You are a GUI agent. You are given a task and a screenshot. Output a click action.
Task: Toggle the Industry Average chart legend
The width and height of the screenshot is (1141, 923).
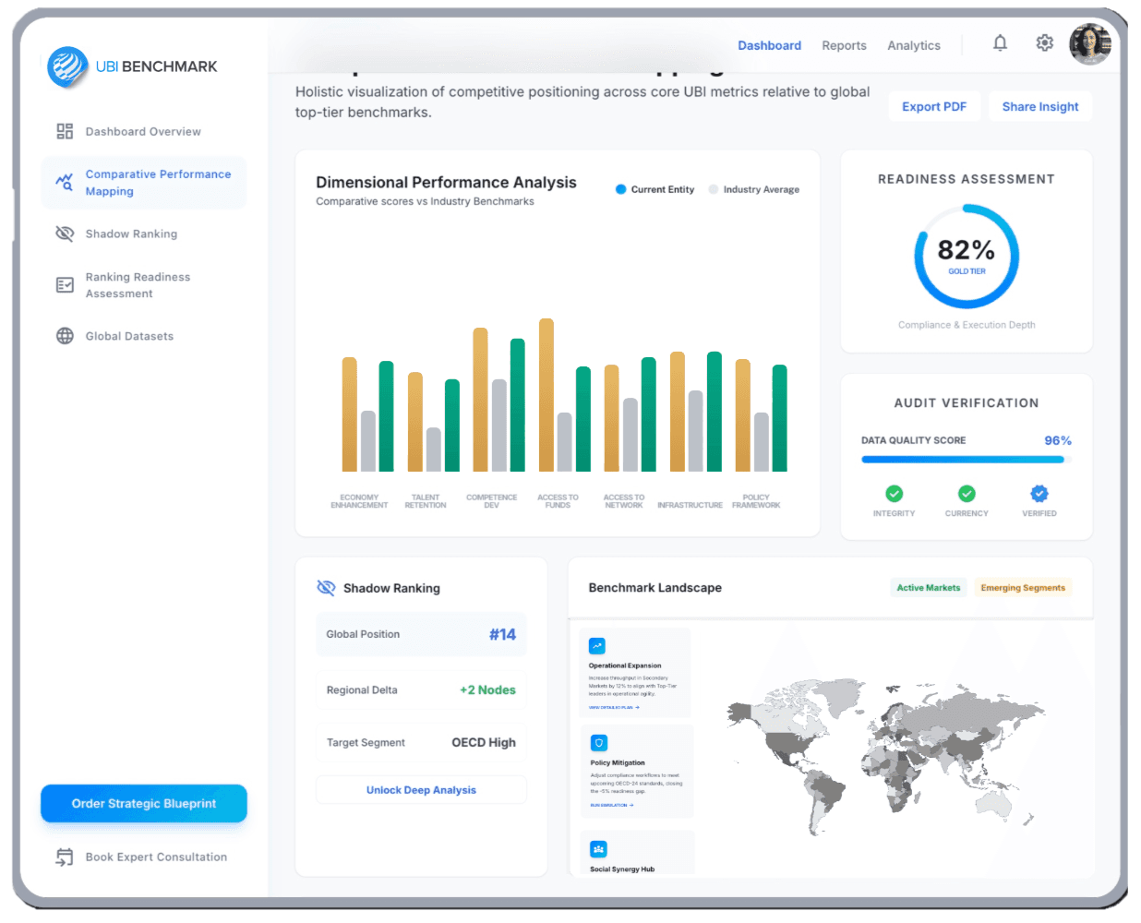[x=754, y=189]
